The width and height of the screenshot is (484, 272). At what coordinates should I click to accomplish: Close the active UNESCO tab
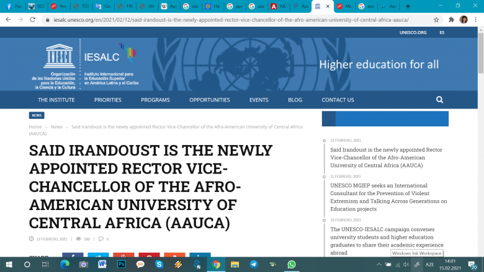coord(328,6)
